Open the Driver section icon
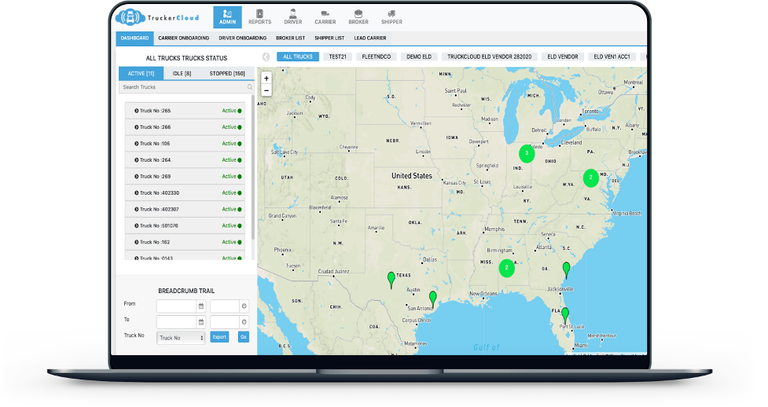 pos(293,17)
